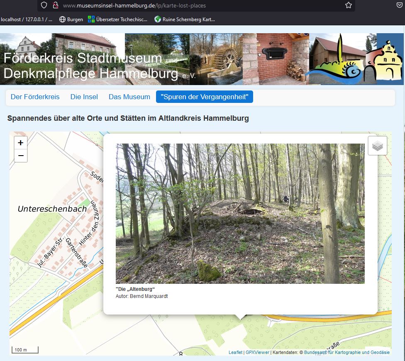The image size is (405, 361).
Task: Open the localhost 127.0.0.1 bookmark
Action: pos(26,20)
